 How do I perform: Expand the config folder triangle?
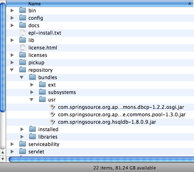pos(12,18)
